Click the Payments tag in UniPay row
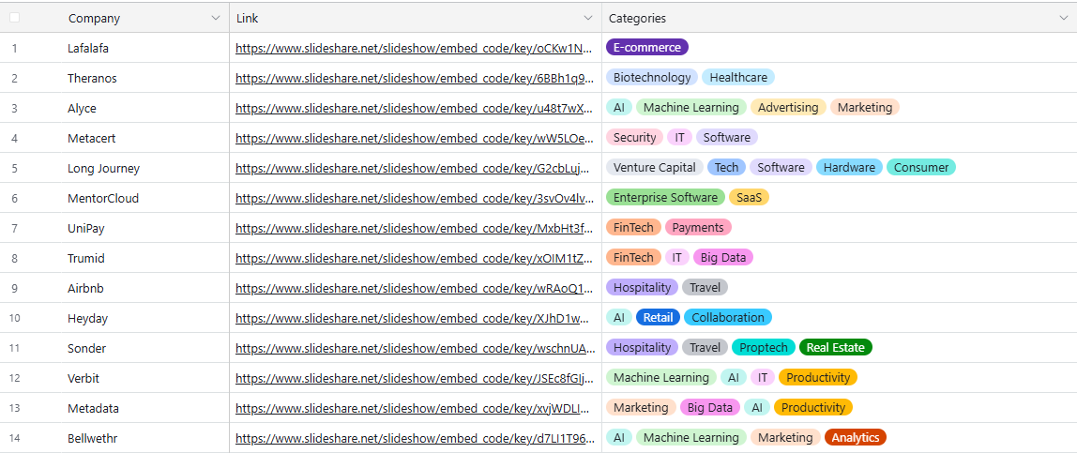 [698, 228]
